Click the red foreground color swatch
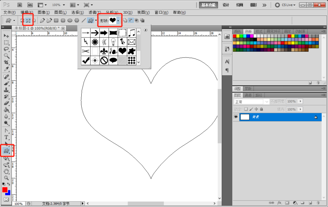The image size is (328, 207). click(x=5, y=190)
